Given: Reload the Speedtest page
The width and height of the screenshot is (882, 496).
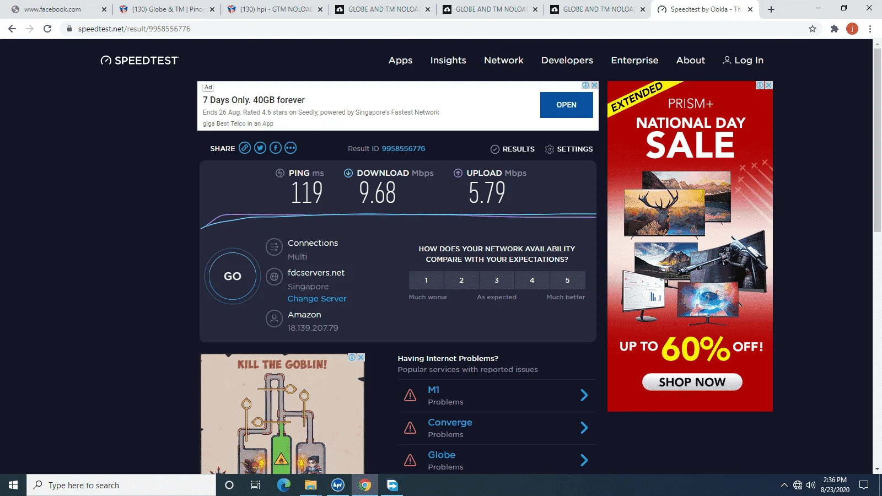Looking at the screenshot, I should 47,29.
